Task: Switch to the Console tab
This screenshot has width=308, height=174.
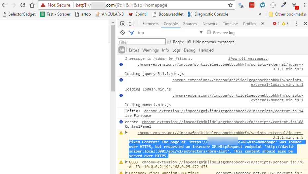Action: click(x=171, y=24)
